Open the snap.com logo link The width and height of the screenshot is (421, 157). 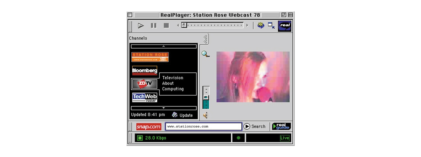tap(149, 127)
